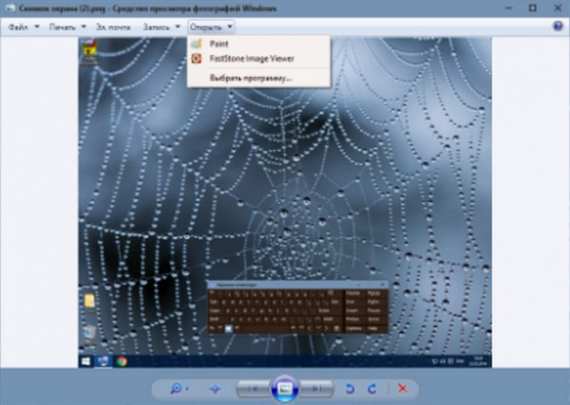Start the slideshow with center button
The height and width of the screenshot is (405, 570).
[x=285, y=389]
